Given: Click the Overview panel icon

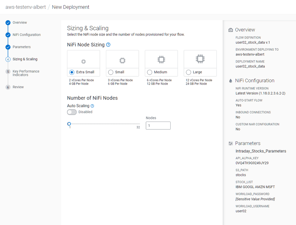Looking at the screenshot, I should [230, 29].
